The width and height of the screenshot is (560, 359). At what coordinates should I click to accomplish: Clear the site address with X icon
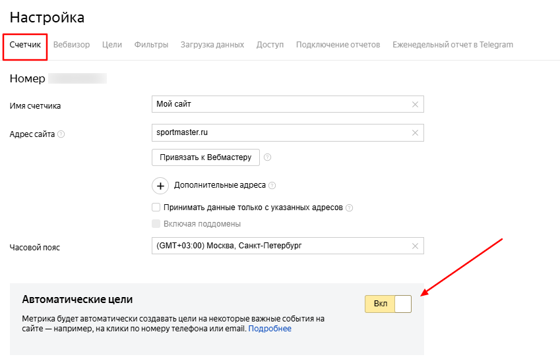click(415, 132)
